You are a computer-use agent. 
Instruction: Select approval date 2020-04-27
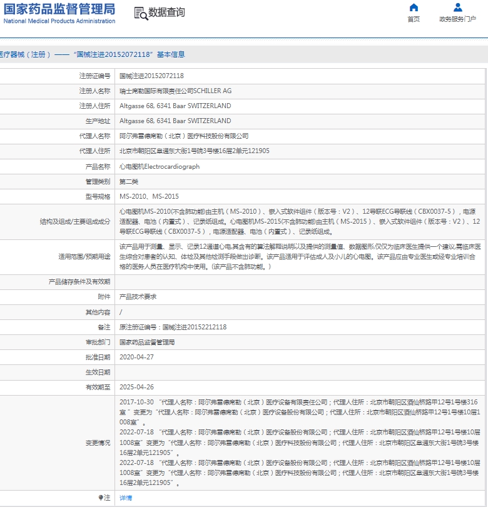tap(136, 357)
